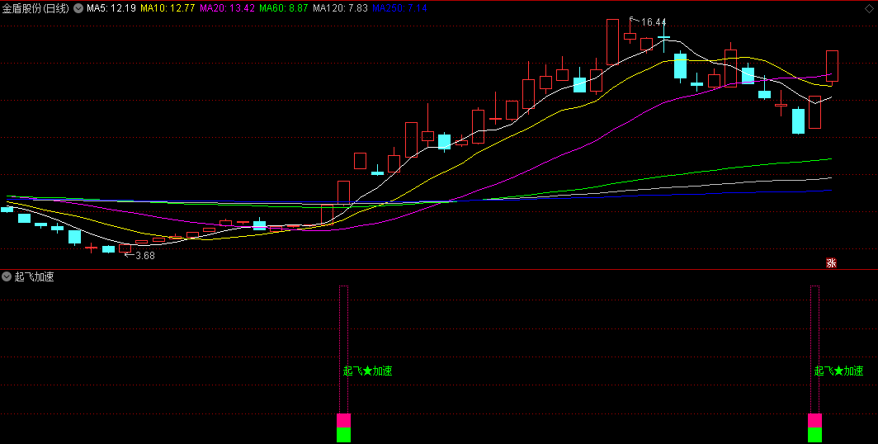Screen dimensions: 878x444
Task: Select the most recent red candlestick
Action: (832, 66)
